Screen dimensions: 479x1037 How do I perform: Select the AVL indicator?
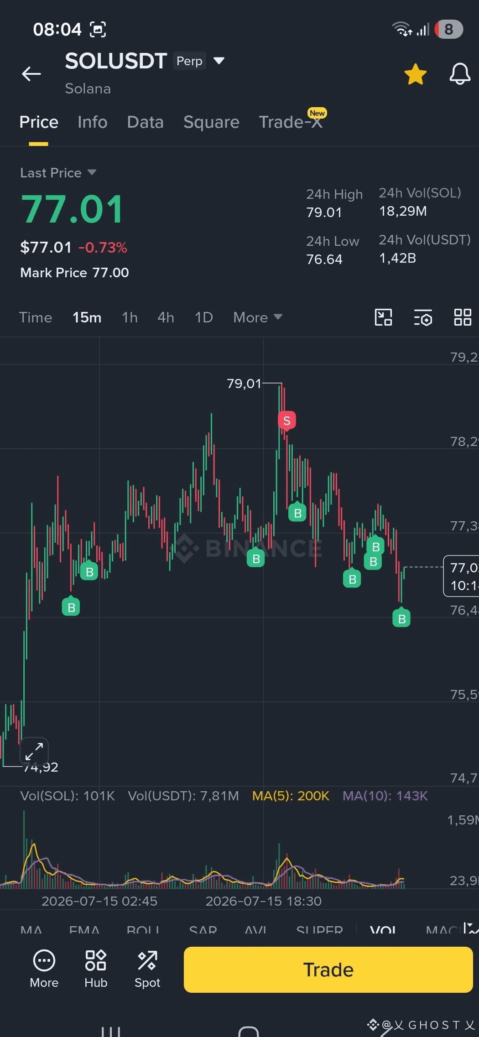coord(255,929)
